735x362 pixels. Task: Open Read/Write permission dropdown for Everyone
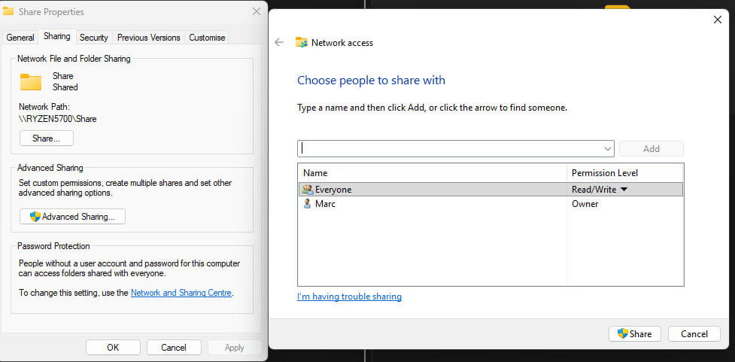point(624,190)
